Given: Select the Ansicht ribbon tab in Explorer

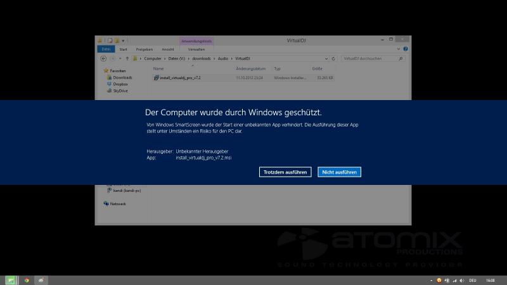Looking at the screenshot, I should pyautogui.click(x=168, y=49).
